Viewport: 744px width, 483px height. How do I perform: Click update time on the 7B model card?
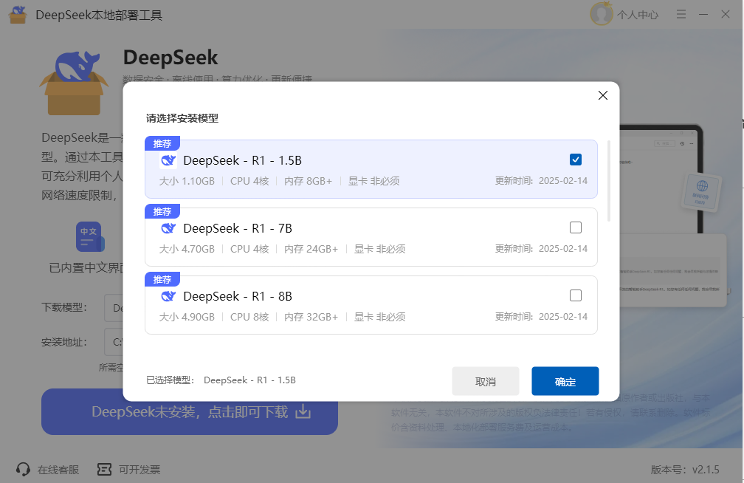coord(542,248)
